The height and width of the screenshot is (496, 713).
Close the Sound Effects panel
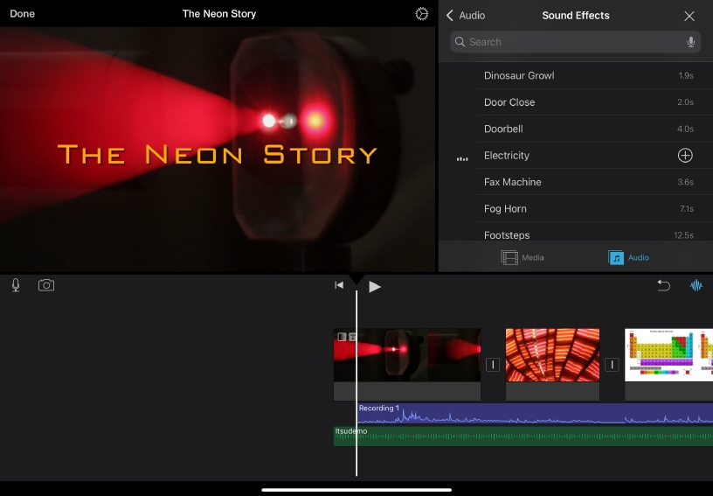click(x=689, y=16)
